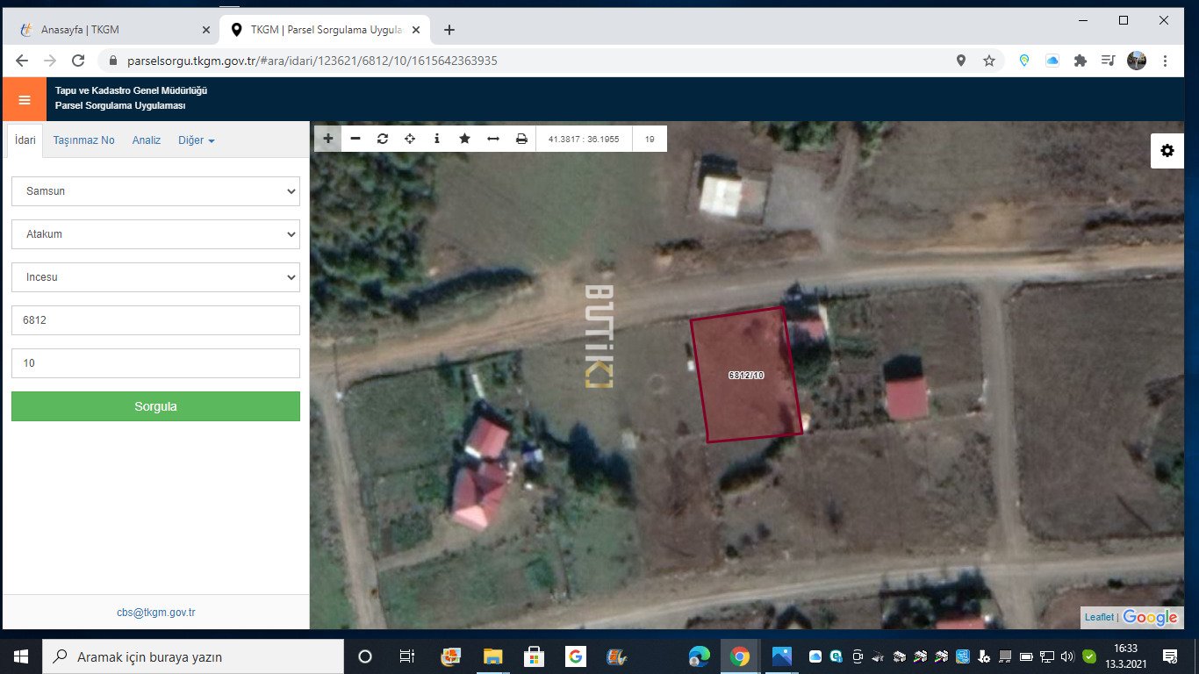The height and width of the screenshot is (674, 1199).
Task: Click the parsel number field containing 10
Action: tap(155, 363)
